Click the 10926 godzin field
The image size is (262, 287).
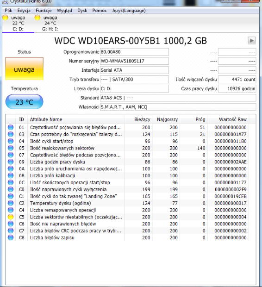click(x=237, y=88)
